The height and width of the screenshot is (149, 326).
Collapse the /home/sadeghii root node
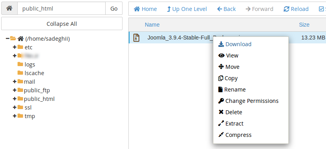[7, 38]
